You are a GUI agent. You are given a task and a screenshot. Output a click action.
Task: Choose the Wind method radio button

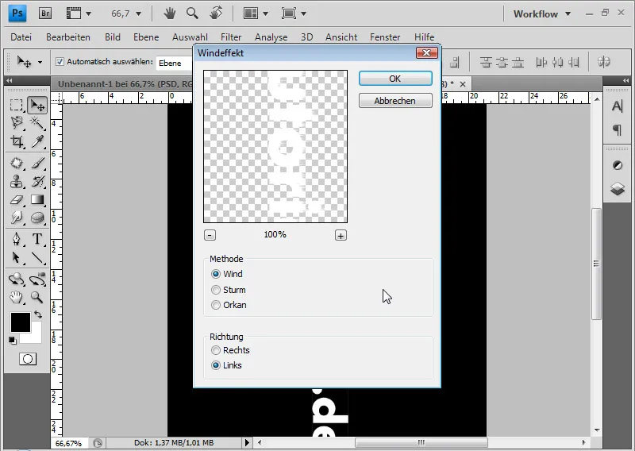pos(216,274)
